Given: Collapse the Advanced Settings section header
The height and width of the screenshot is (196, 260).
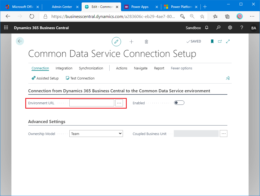Looking at the screenshot, I should [x=47, y=121].
